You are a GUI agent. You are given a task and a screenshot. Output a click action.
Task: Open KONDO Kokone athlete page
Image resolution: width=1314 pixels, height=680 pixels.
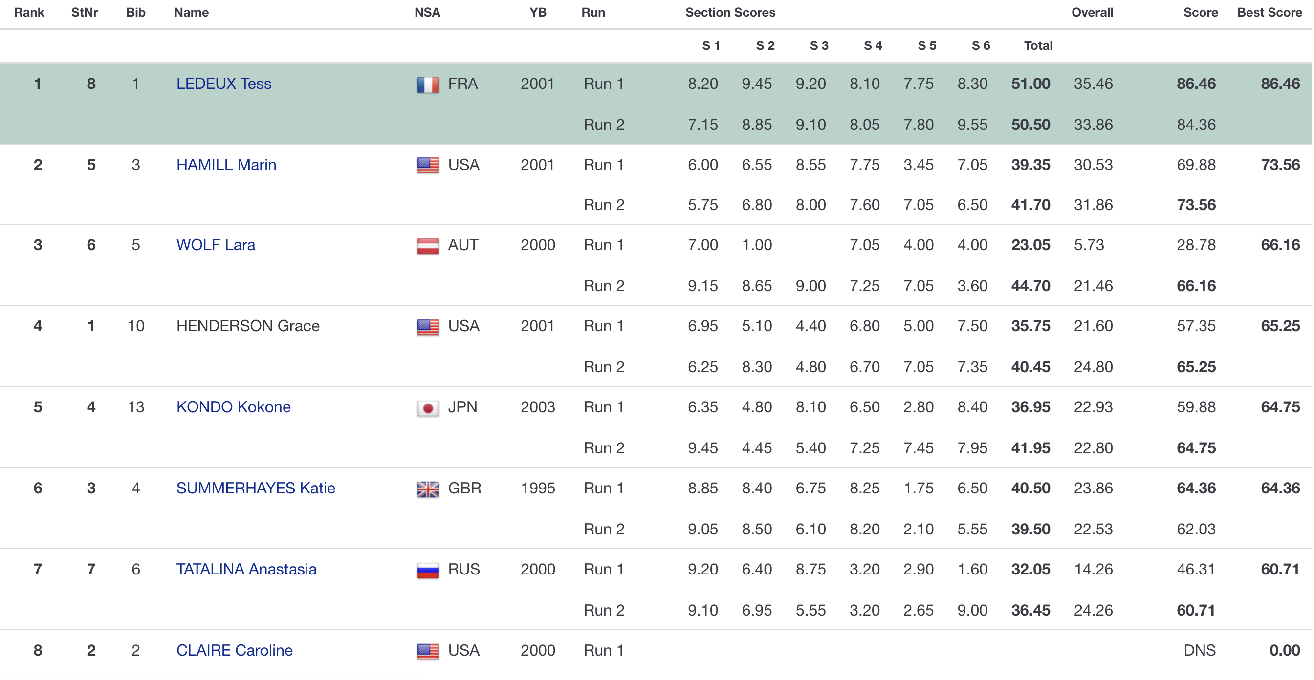(x=233, y=407)
